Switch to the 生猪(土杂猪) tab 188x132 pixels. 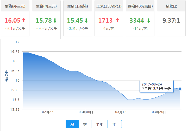pyautogui.click(x=78, y=6)
